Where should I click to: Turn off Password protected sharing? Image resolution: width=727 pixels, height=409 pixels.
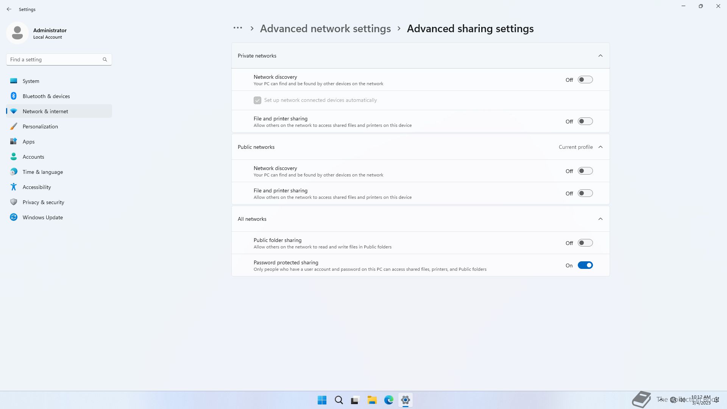585,265
